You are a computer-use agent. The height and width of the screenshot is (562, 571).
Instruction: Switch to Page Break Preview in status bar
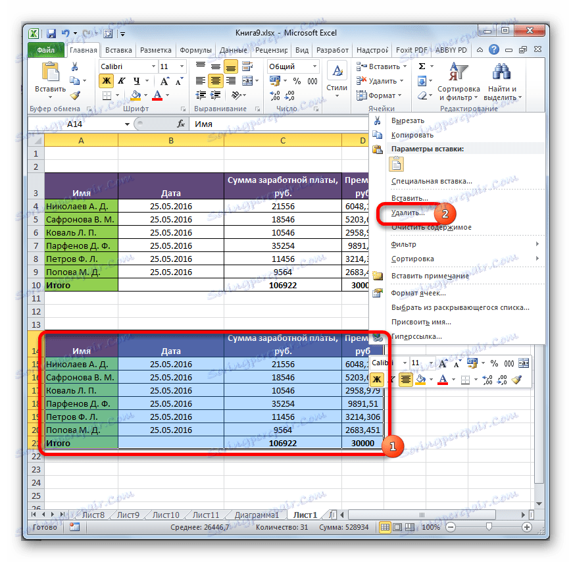(410, 526)
